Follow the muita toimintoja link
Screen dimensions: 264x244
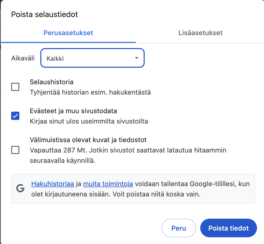(x=108, y=184)
